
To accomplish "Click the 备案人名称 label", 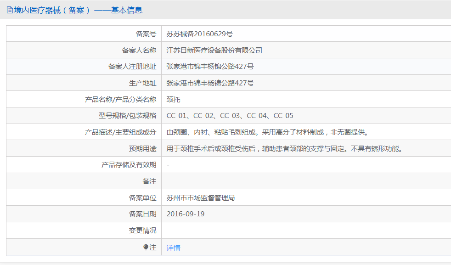I will point(139,51).
